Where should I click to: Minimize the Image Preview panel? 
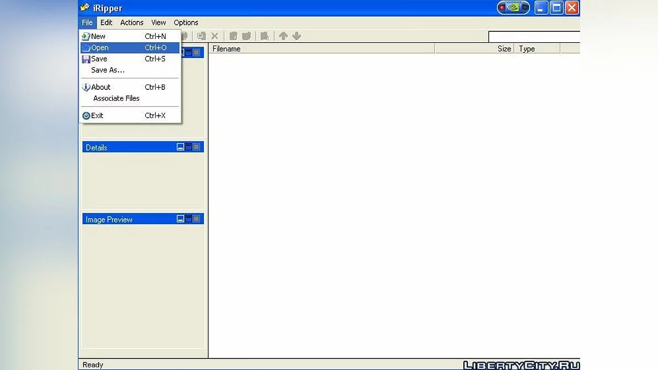point(180,219)
